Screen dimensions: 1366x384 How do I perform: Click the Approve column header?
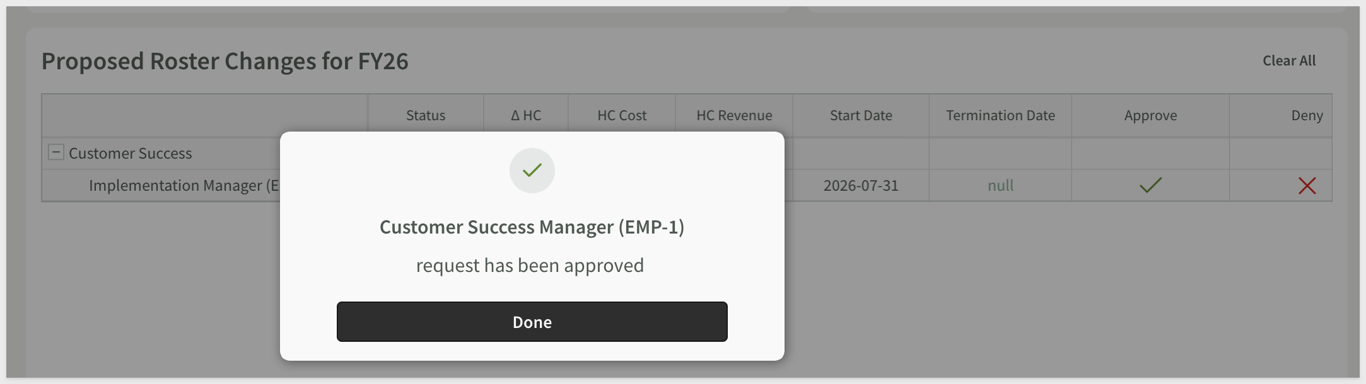pyautogui.click(x=1150, y=116)
